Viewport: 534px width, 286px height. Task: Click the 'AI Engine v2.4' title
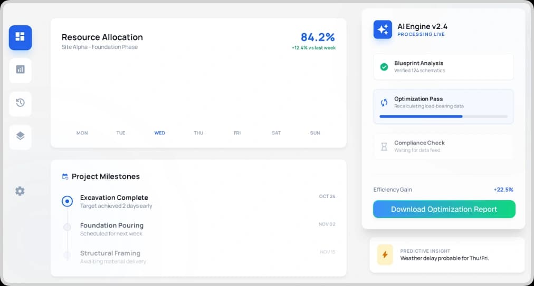click(422, 26)
